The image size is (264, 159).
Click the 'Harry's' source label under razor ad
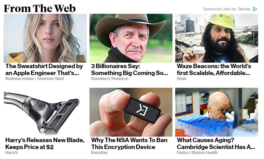[11, 152]
